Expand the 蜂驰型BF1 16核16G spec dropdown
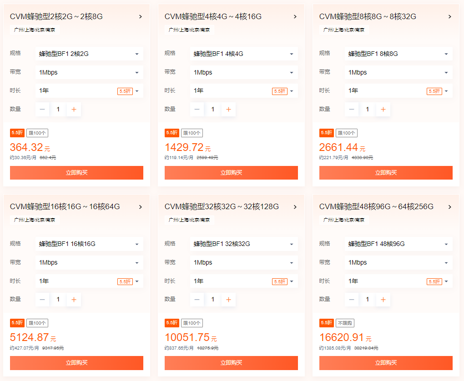464x381 pixels. point(89,244)
